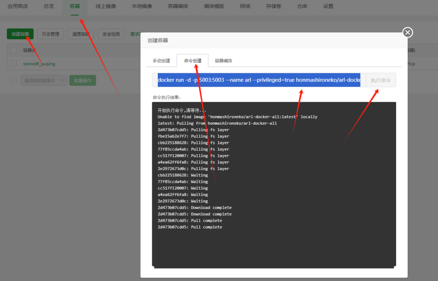Close the 创建容器 dialog with the X icon
438x281 pixels.
[408, 32]
